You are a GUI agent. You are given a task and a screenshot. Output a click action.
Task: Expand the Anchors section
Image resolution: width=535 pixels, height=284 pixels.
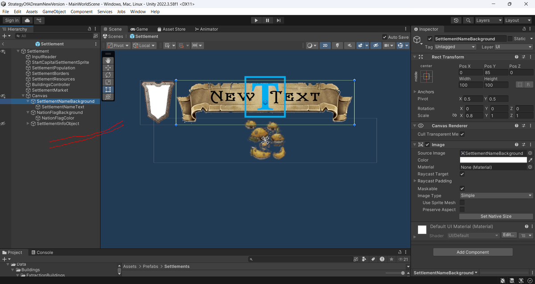pos(415,92)
